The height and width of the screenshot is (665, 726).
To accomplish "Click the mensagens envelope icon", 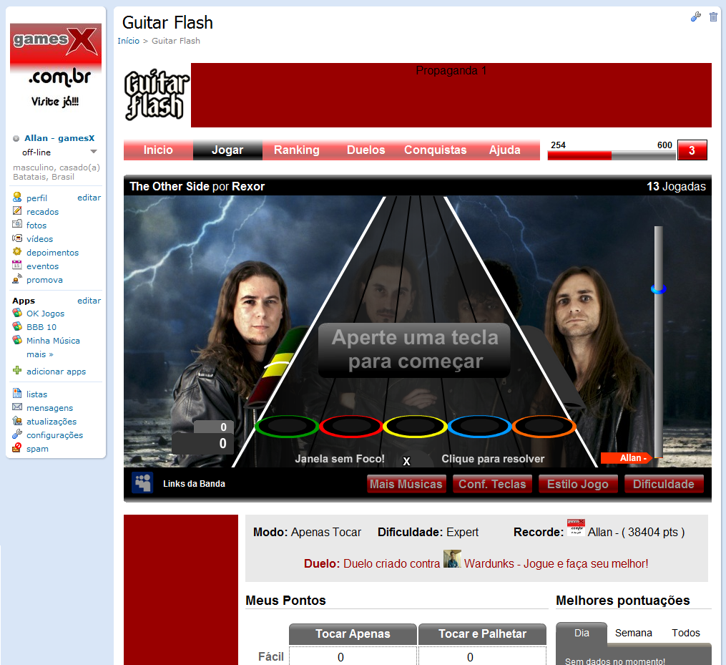I will pyautogui.click(x=17, y=407).
